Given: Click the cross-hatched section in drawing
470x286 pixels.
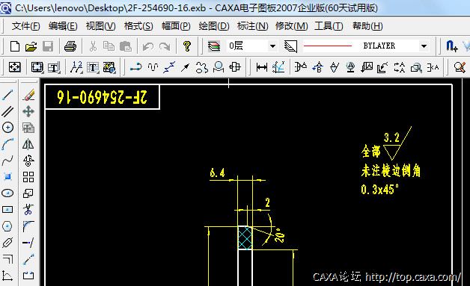Looking at the screenshot, I should tap(245, 237).
